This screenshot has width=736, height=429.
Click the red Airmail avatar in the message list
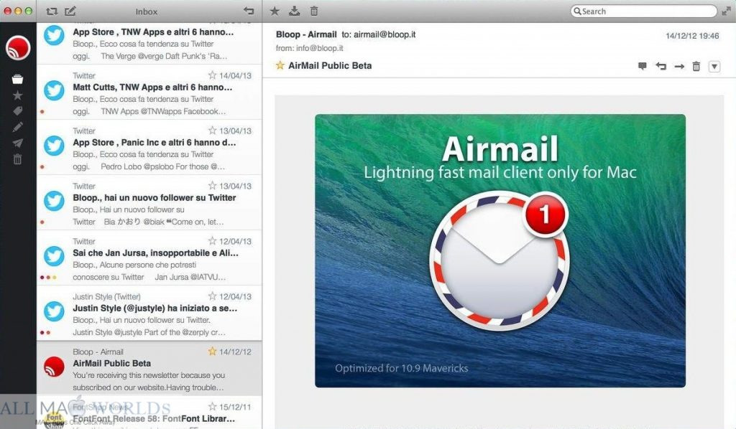tap(54, 367)
